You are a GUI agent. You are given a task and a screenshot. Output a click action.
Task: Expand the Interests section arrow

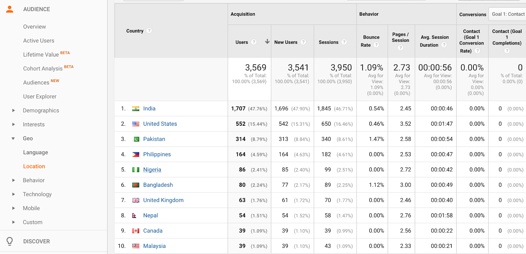pos(13,124)
